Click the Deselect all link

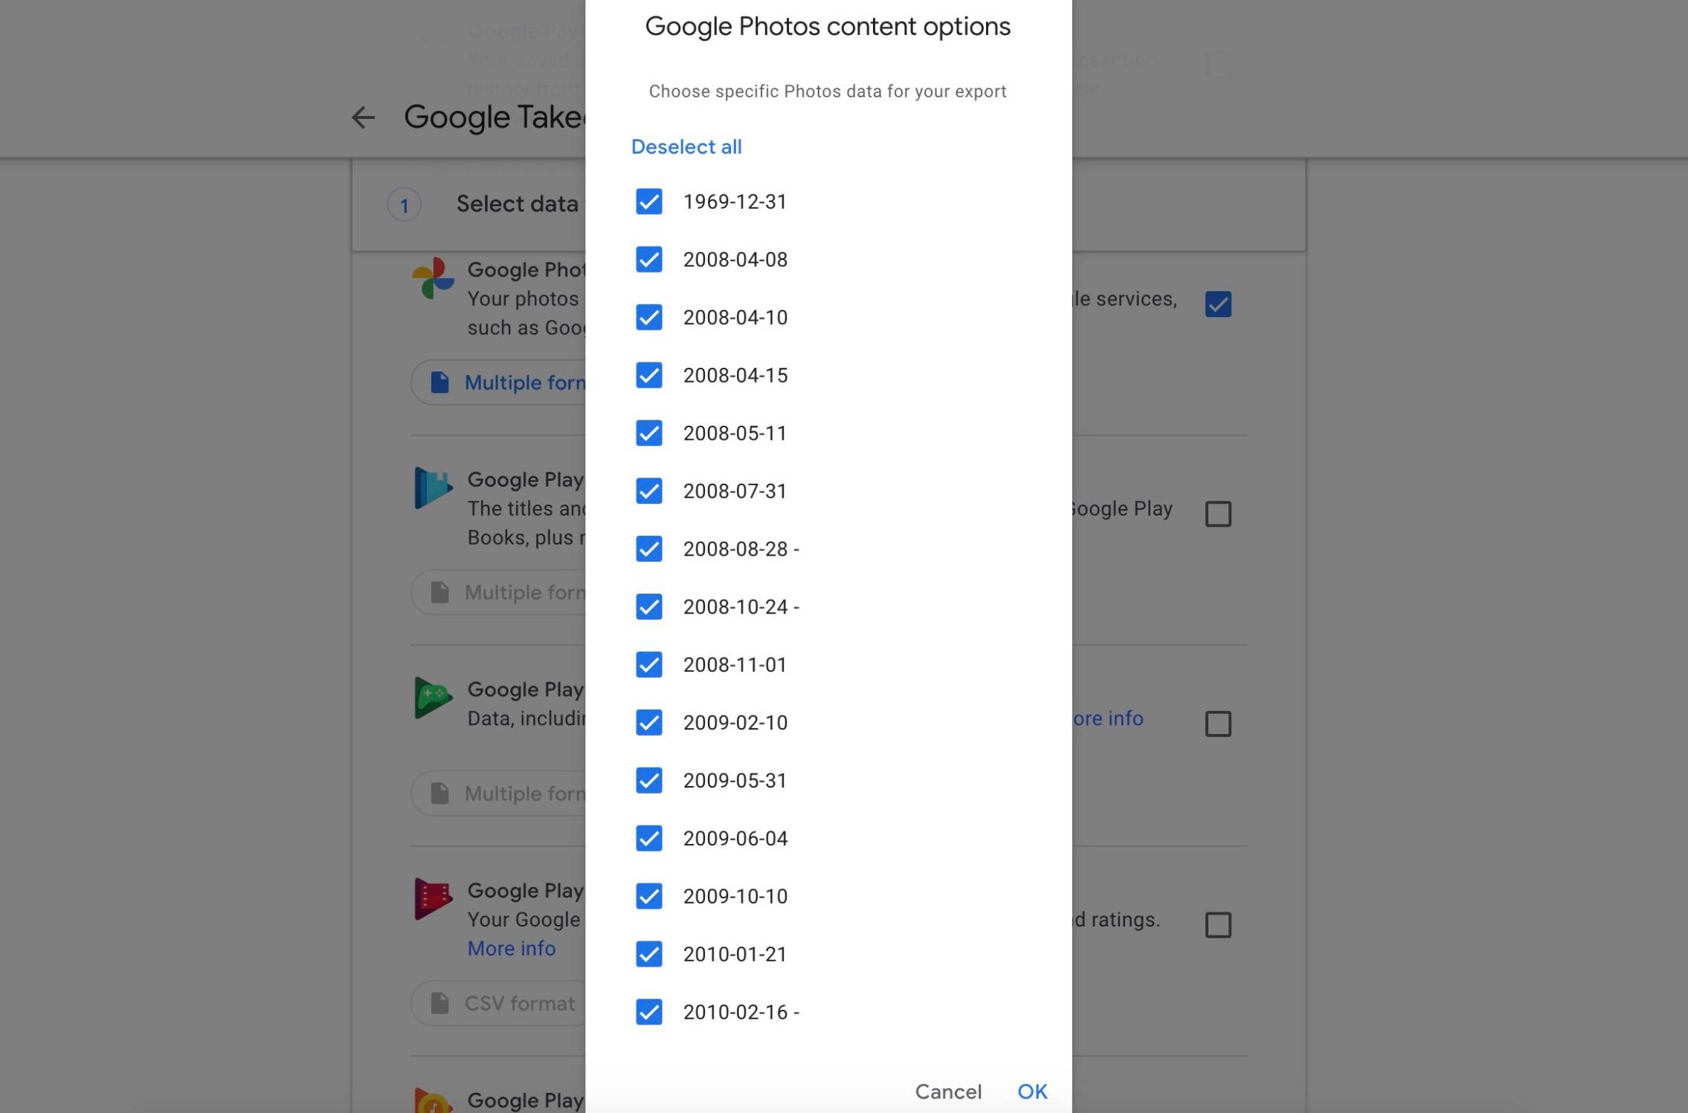click(x=686, y=146)
